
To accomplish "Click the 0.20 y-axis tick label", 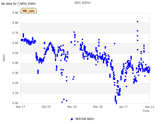I will pos(15,83).
